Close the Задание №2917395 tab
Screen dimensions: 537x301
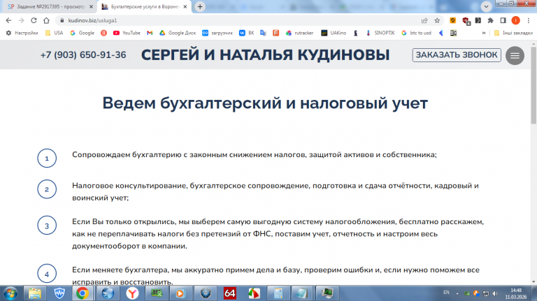pyautogui.click(x=91, y=6)
